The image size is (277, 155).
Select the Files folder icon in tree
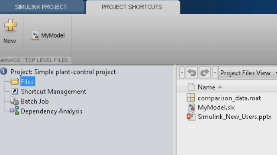[14, 81]
